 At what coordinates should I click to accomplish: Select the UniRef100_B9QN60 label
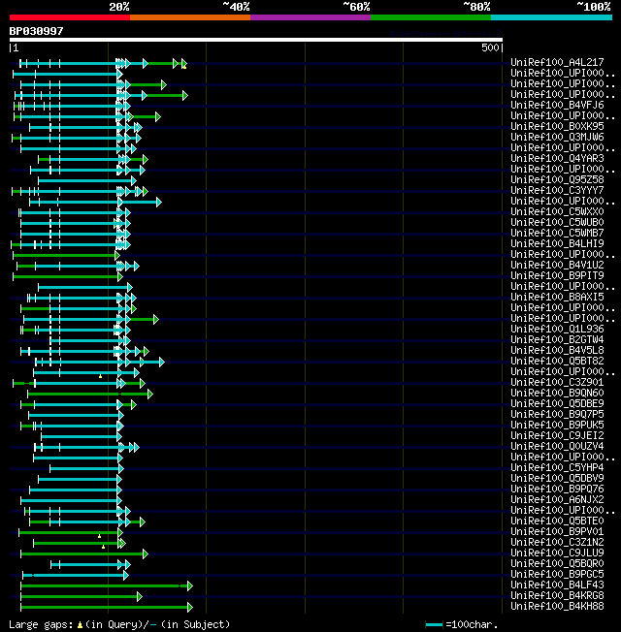557,393
